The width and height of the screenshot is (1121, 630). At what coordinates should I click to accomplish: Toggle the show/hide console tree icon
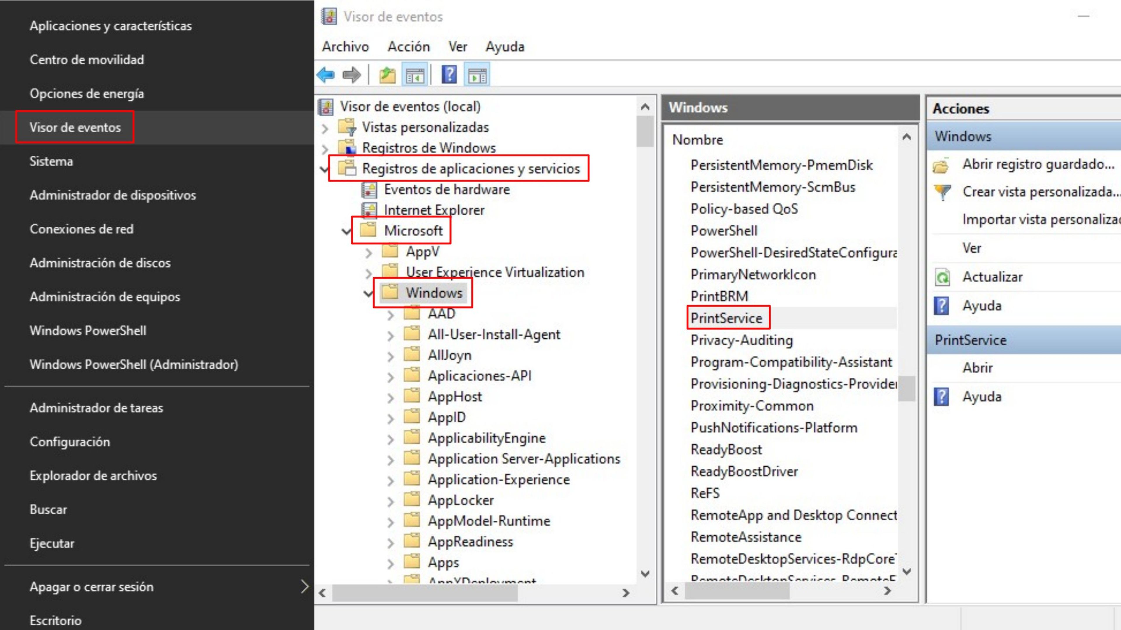tap(415, 75)
